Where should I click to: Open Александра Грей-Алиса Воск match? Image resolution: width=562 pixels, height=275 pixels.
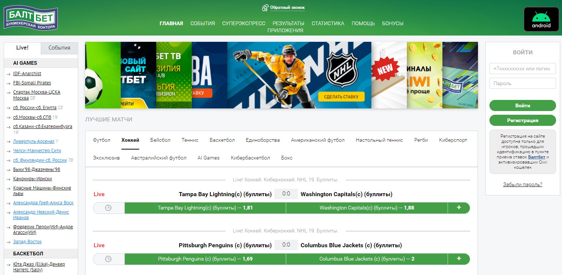43,203
